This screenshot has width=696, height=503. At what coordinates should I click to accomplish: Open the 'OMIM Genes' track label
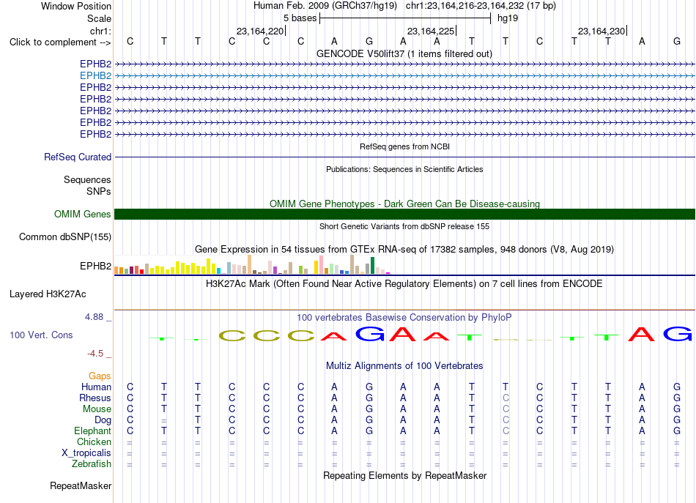83,215
